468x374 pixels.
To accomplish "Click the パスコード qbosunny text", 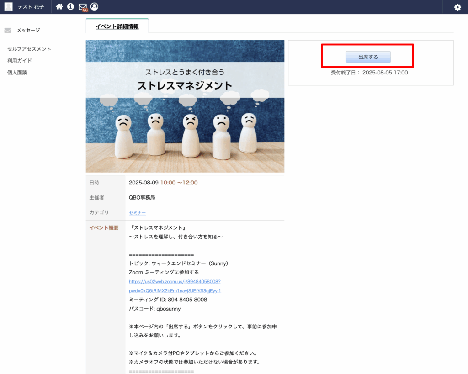I will coord(154,309).
